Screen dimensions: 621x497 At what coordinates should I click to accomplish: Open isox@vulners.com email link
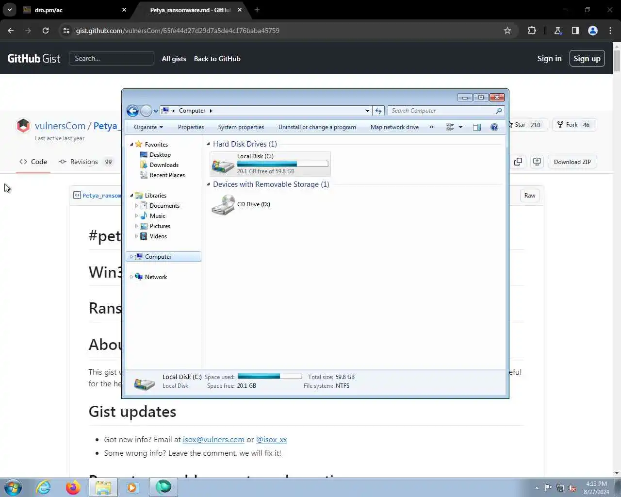pyautogui.click(x=213, y=439)
